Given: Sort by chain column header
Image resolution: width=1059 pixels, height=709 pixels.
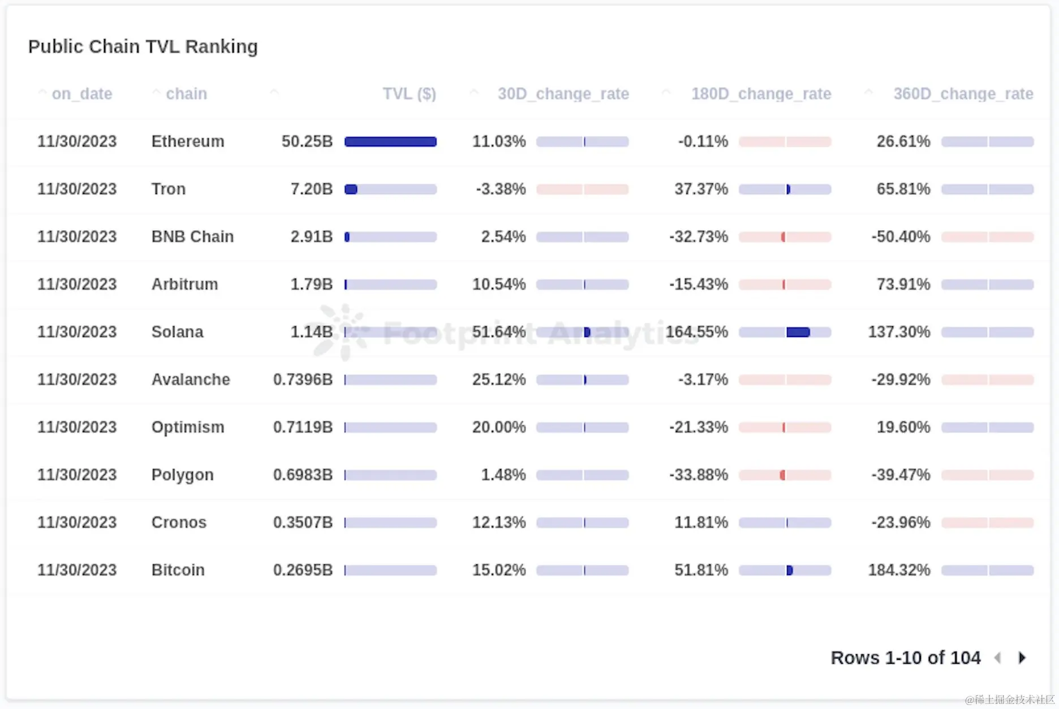Looking at the screenshot, I should point(186,94).
